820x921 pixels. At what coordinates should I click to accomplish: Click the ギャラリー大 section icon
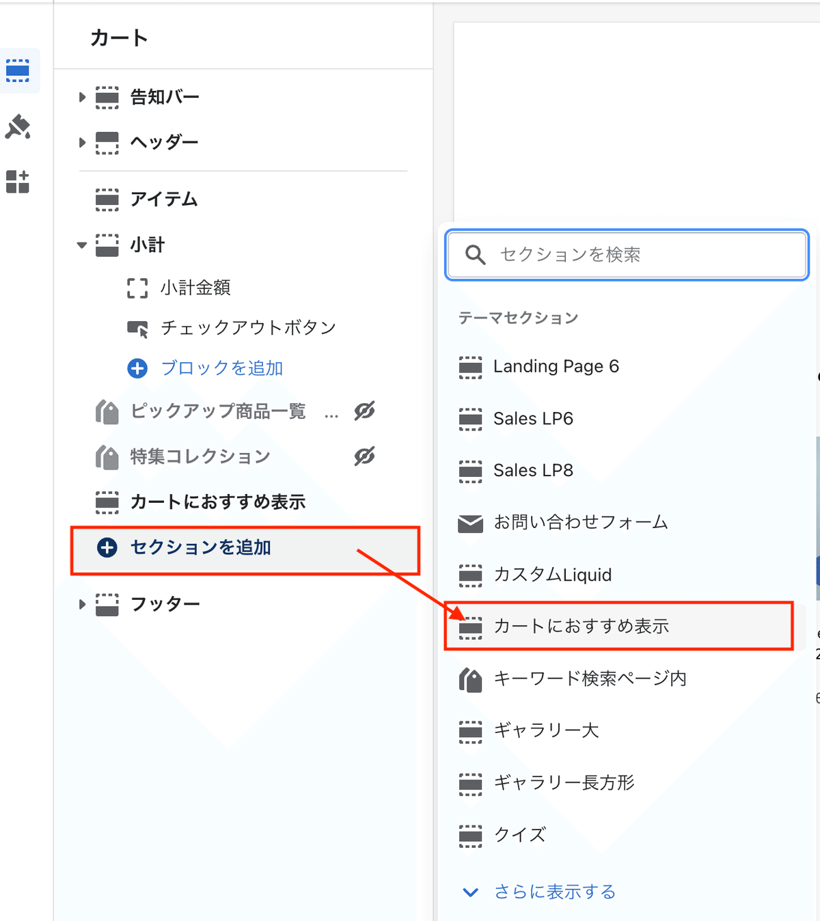(x=470, y=731)
